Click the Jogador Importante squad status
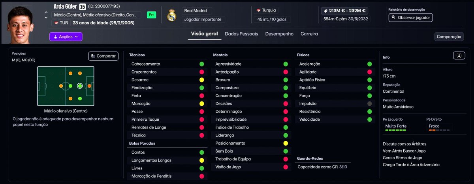The height and width of the screenshot is (184, 474). coord(203,19)
